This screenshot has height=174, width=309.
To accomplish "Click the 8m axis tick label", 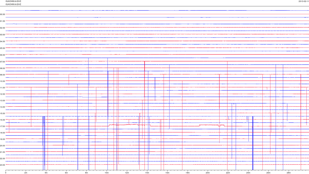I will click(87, 173).
